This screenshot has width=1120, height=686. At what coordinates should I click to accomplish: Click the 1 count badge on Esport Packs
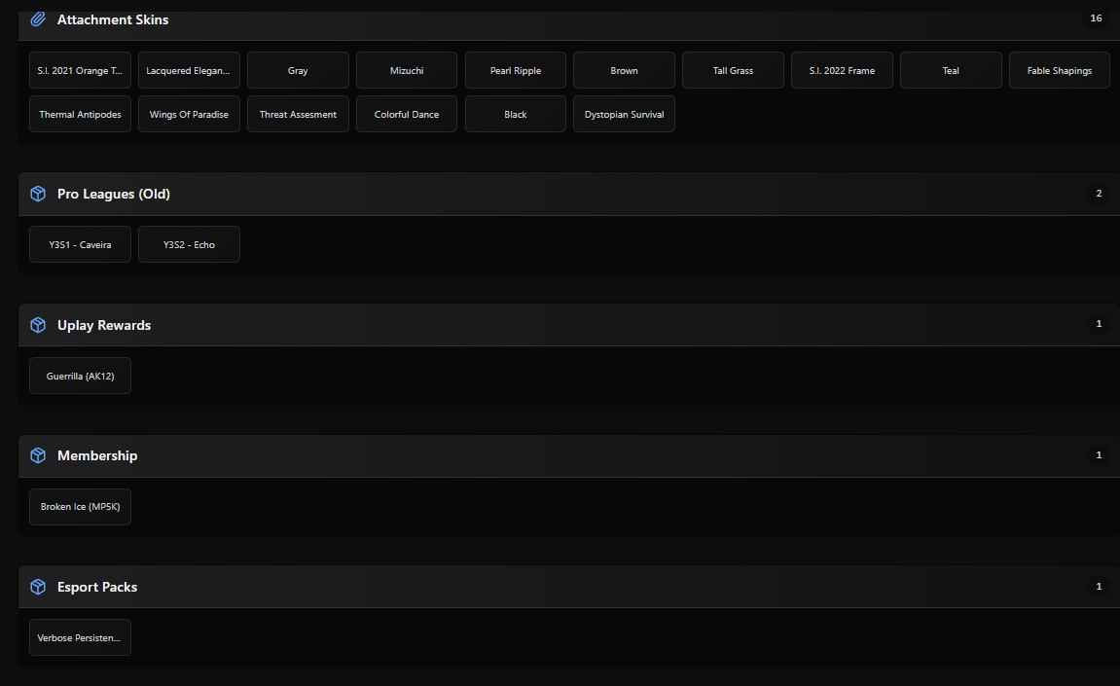[1099, 587]
